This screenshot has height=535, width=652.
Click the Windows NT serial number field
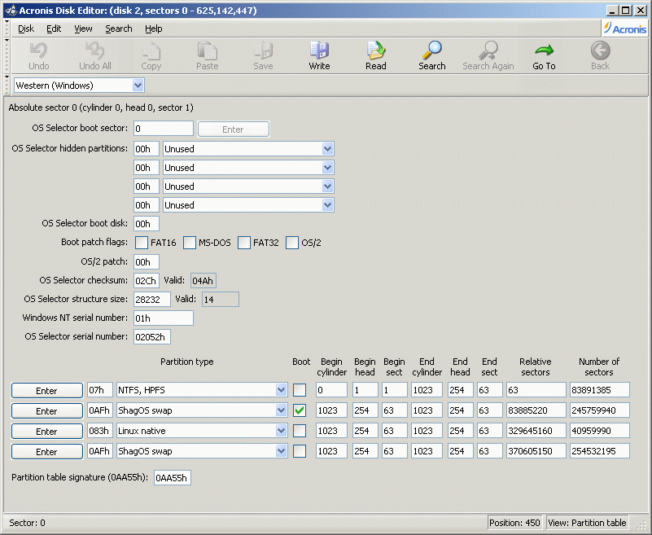pyautogui.click(x=164, y=318)
